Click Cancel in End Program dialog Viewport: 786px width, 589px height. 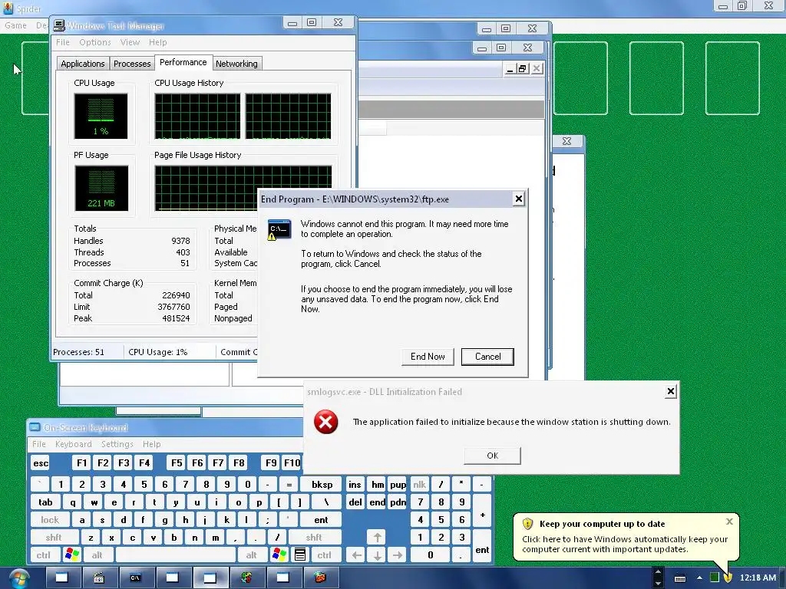487,357
